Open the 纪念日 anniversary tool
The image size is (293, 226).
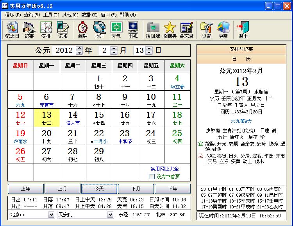tap(12, 30)
